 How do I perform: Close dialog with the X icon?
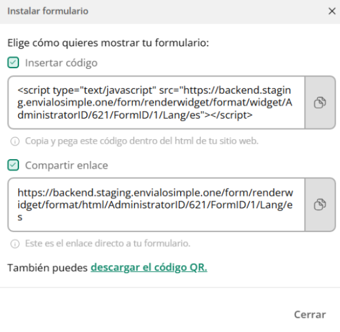point(332,11)
